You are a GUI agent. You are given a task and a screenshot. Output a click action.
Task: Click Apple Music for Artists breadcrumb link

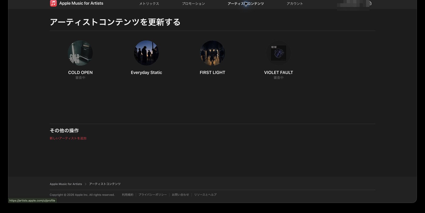tap(66, 184)
